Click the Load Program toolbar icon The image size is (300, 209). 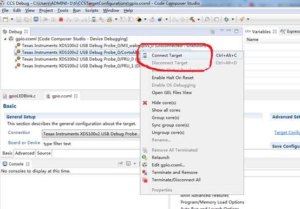click(x=139, y=19)
